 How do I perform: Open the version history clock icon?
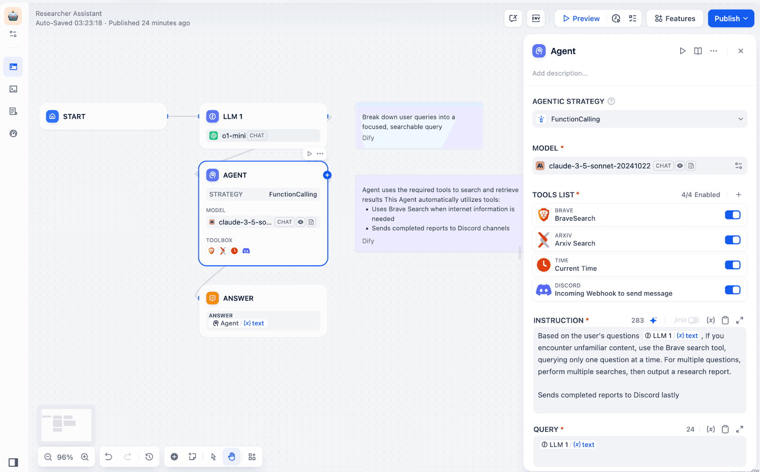(x=149, y=457)
